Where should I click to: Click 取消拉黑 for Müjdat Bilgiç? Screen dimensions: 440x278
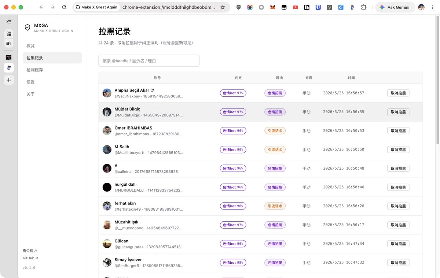click(x=398, y=112)
